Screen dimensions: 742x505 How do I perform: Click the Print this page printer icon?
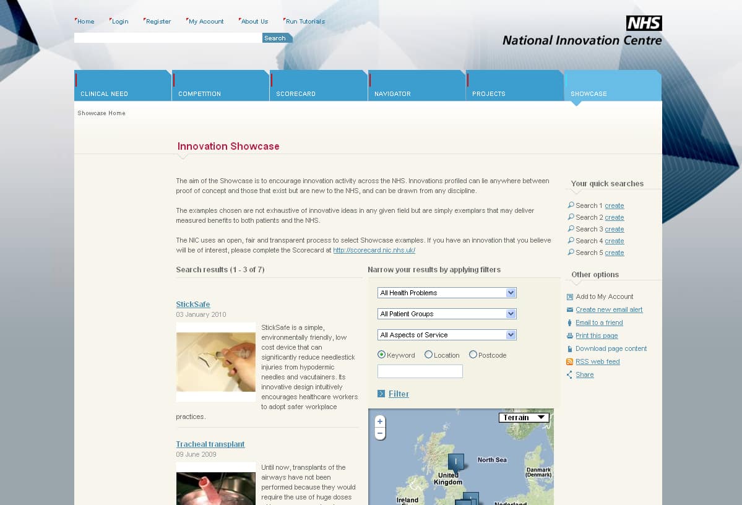[570, 336]
